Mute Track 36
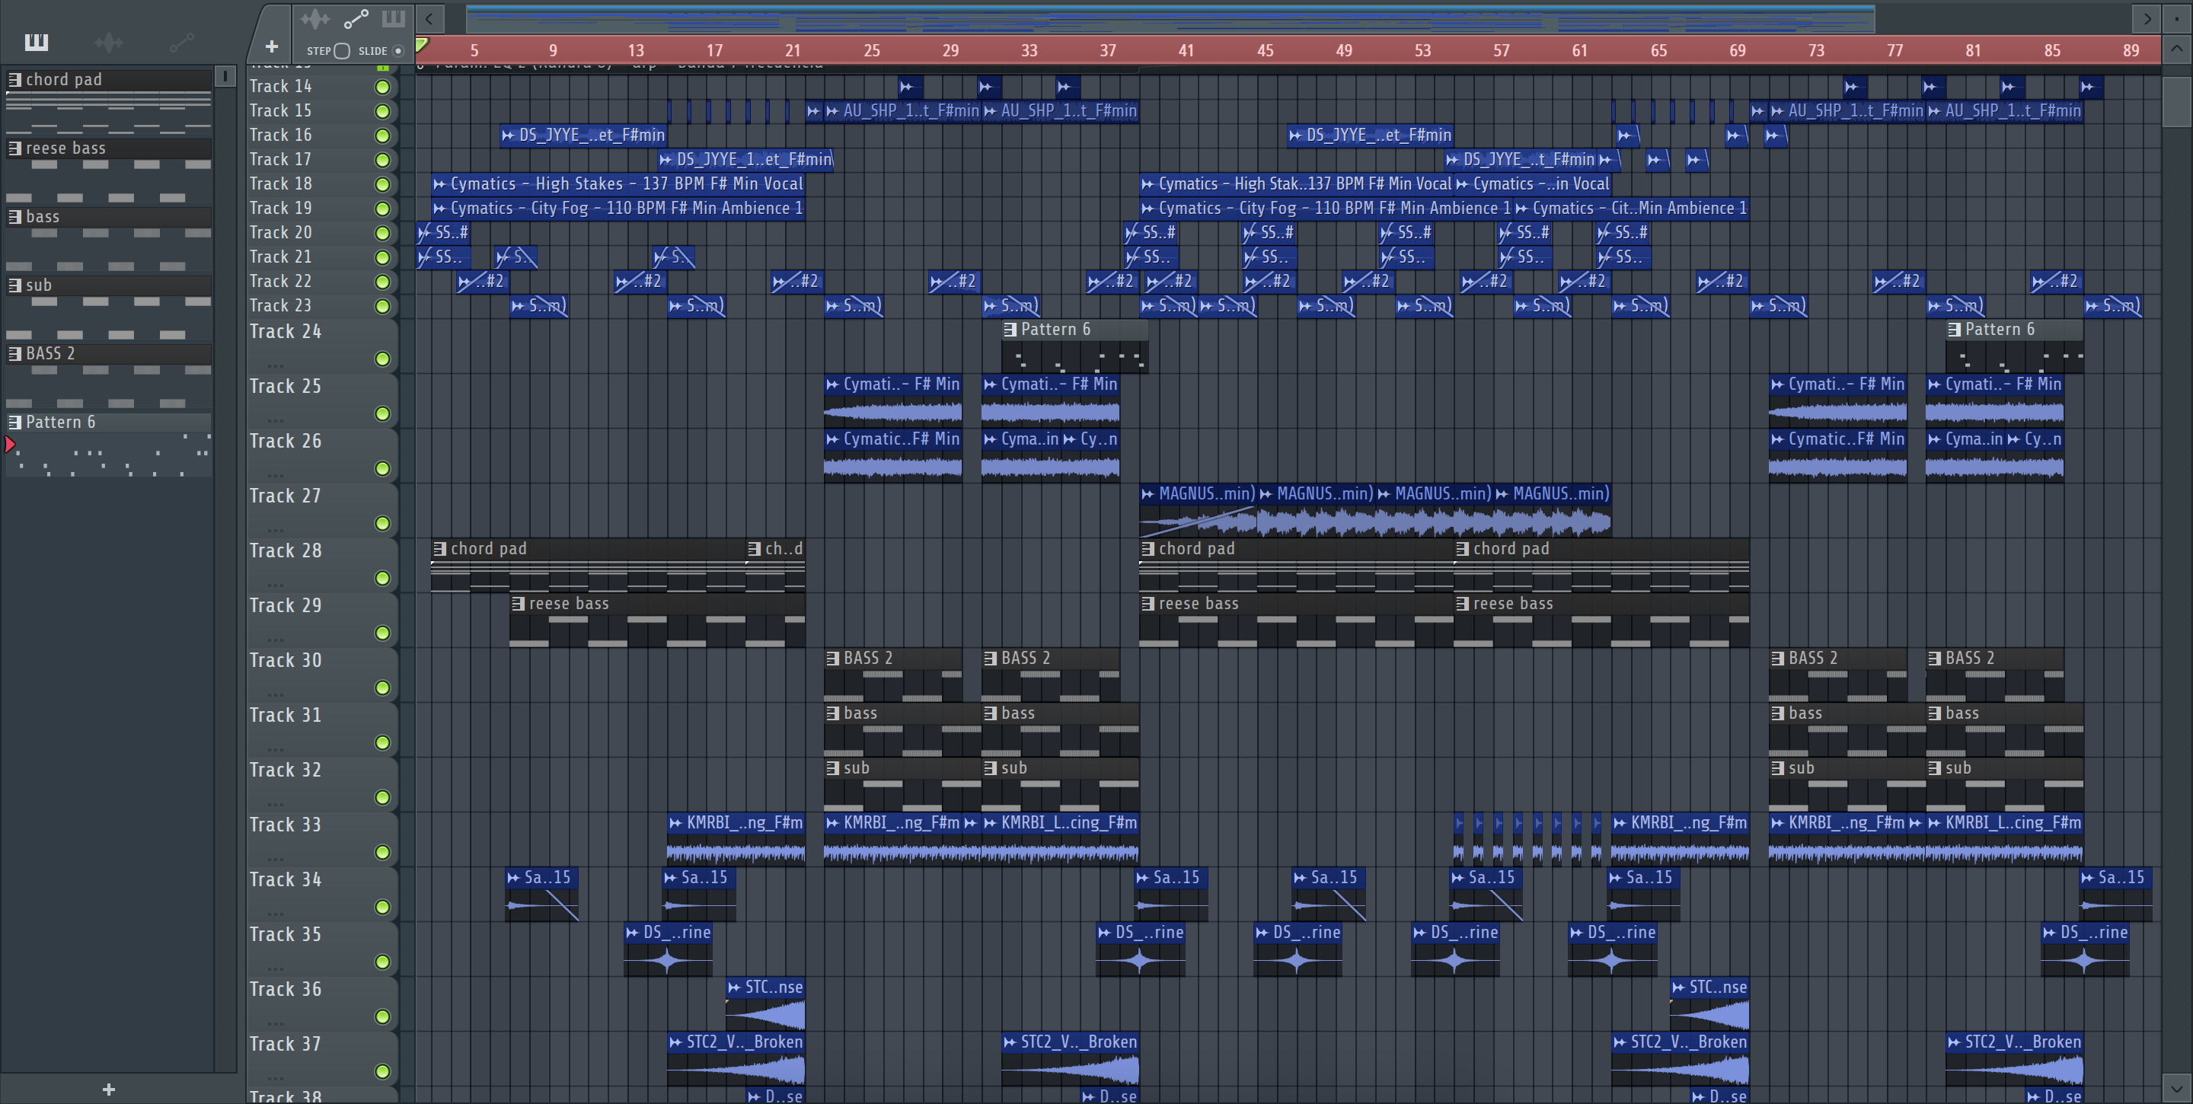The image size is (2193, 1104). point(383,1016)
